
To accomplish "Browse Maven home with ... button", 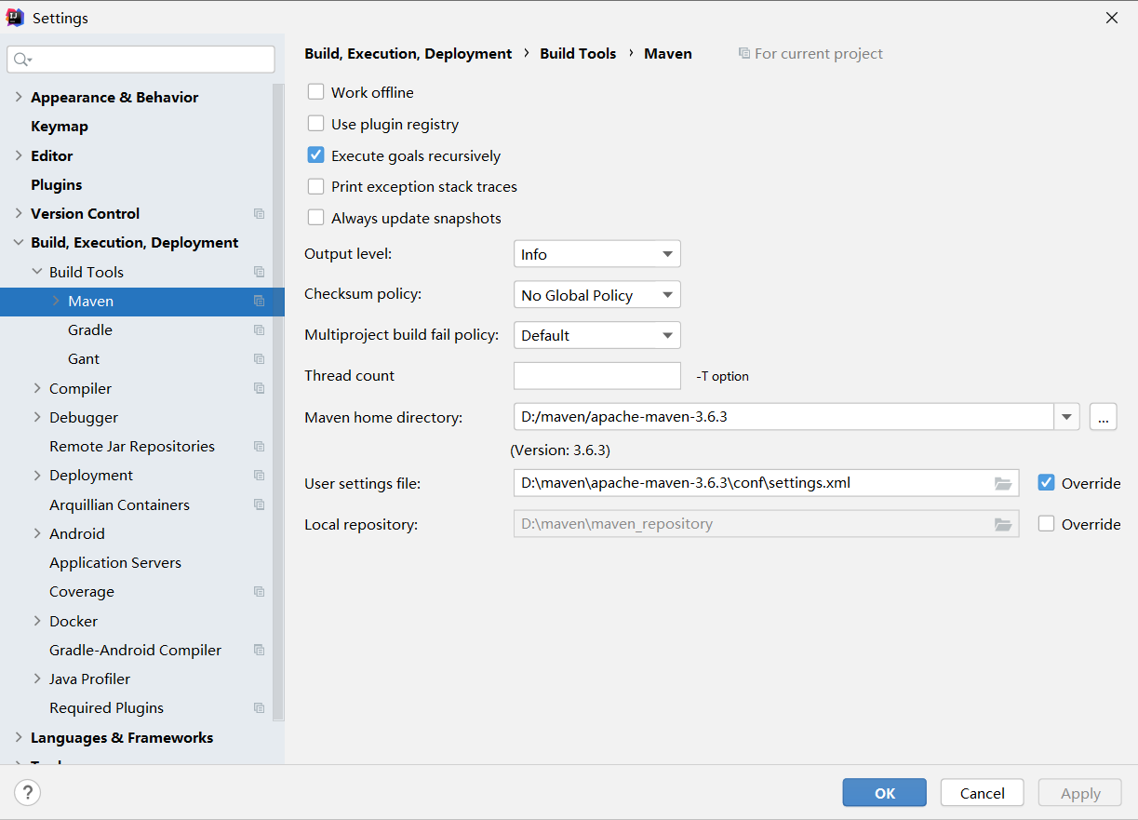I will pyautogui.click(x=1103, y=417).
